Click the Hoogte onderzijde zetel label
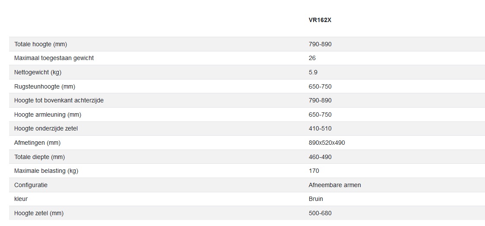Image resolution: width=485 pixels, height=226 pixels. pos(46,128)
